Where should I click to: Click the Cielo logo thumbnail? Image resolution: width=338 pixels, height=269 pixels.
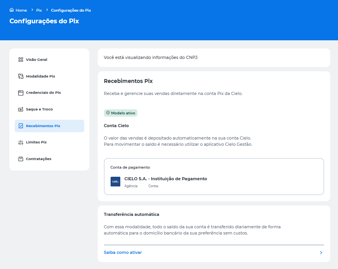pyautogui.click(x=115, y=181)
